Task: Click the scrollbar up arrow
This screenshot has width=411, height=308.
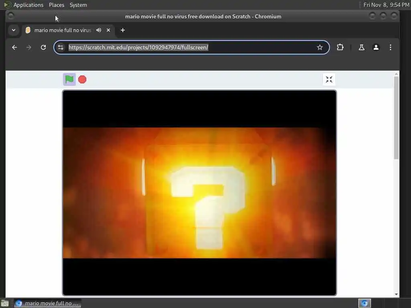Action: coord(396,74)
